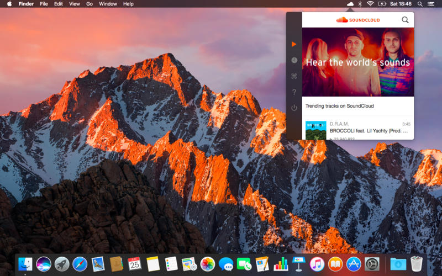Open the Downloads folder in Dock

[398, 264]
